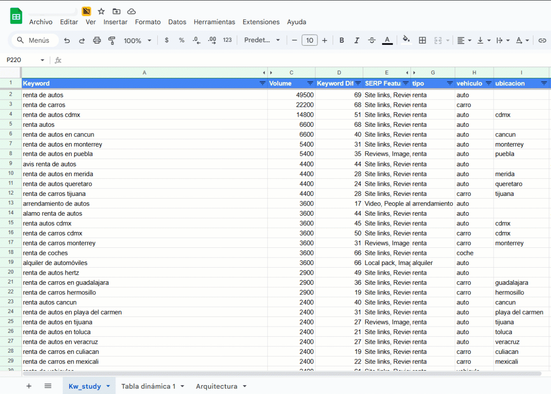
Task: Click the Menús search box
Action: 35,41
